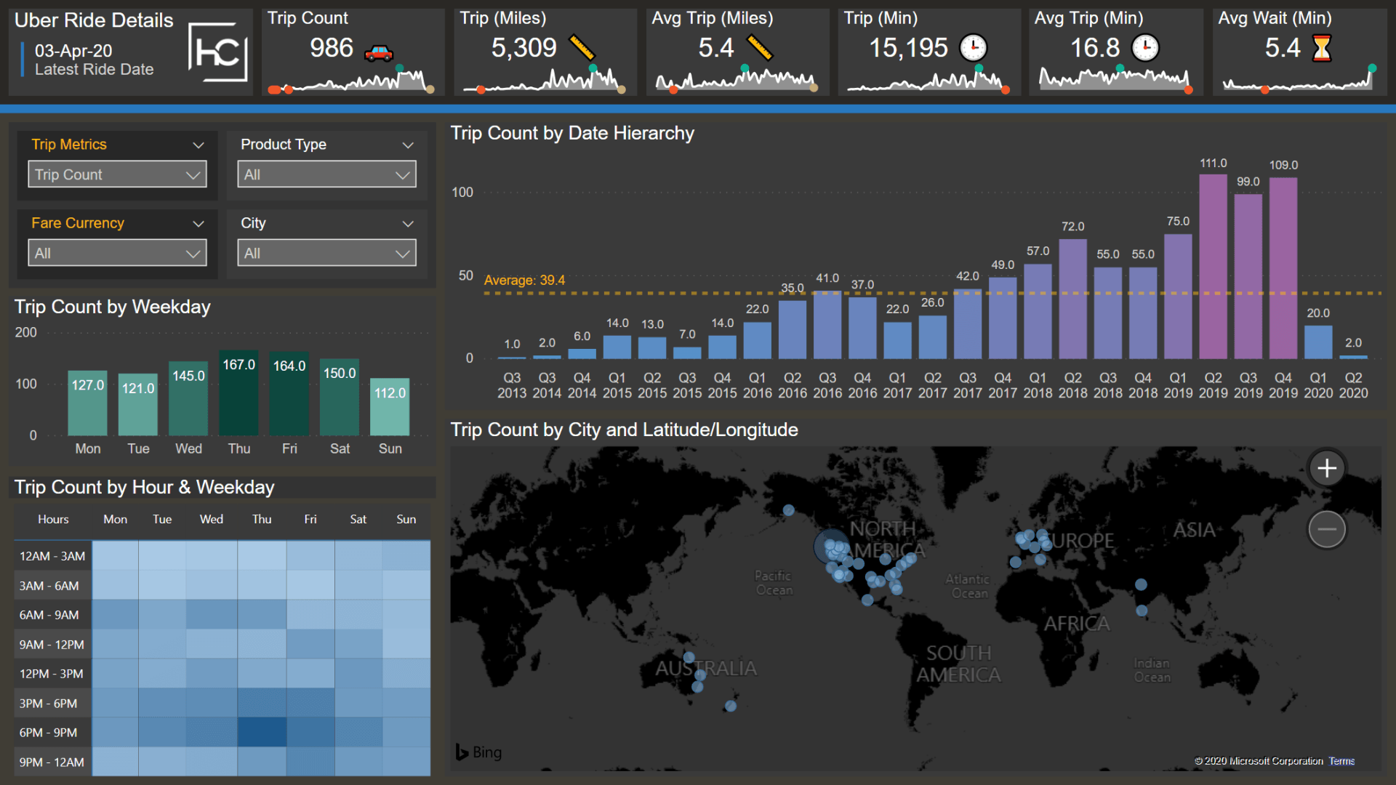
Task: Zoom in the map with plus button
Action: coord(1326,468)
